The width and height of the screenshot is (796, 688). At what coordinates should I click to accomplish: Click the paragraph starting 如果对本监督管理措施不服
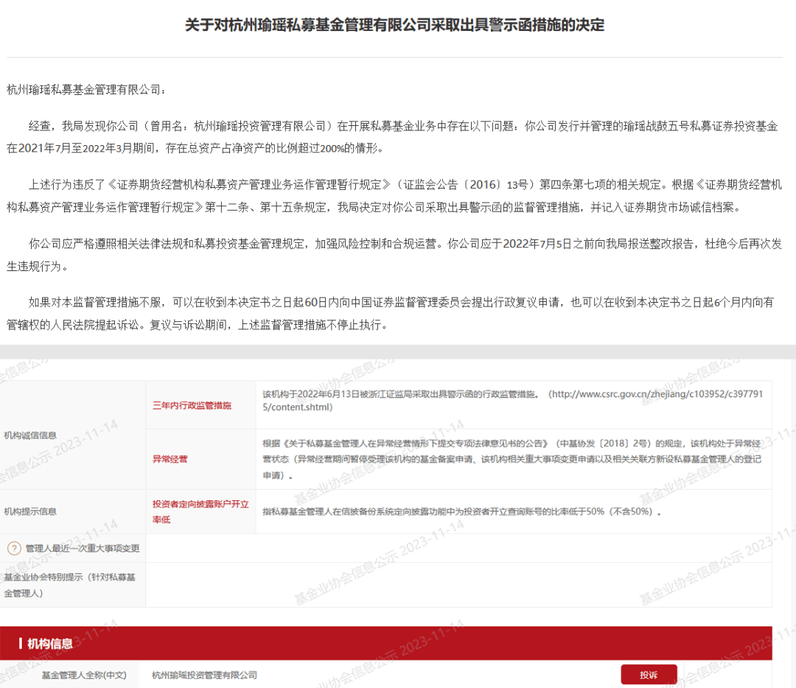pos(390,314)
